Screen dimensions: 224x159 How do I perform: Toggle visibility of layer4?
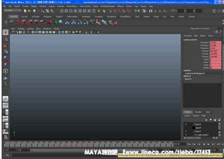[x=186, y=128]
